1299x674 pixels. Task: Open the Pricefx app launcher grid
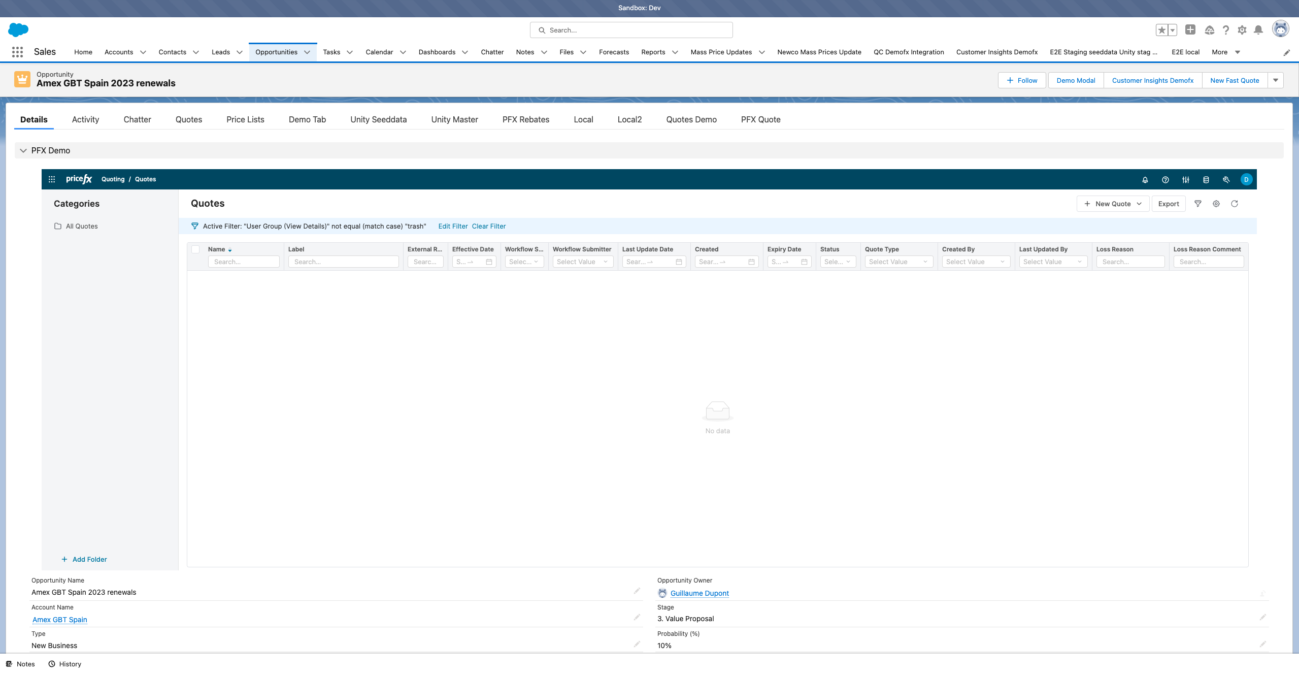pos(51,179)
